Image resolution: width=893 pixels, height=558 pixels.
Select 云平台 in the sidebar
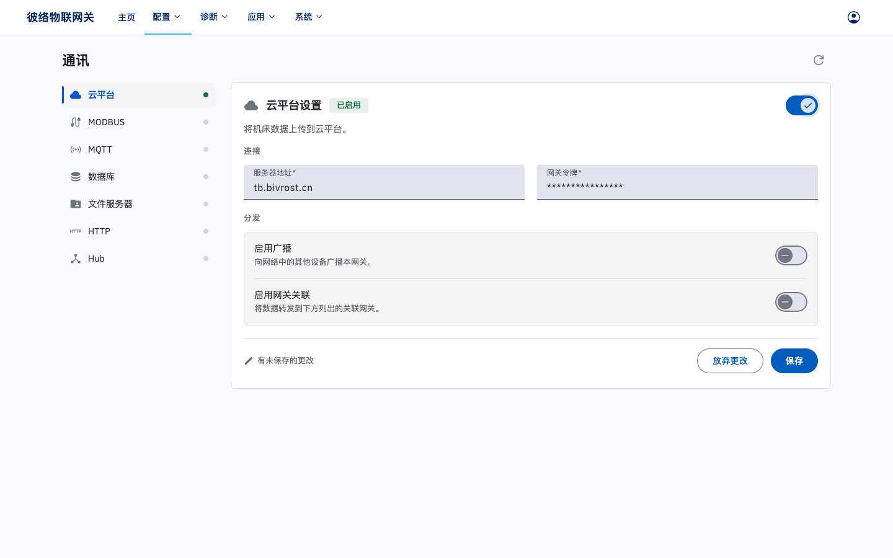139,95
